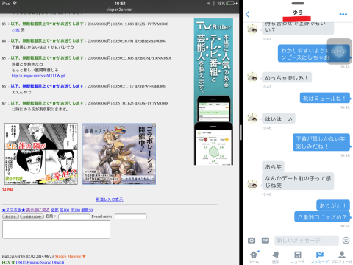Open the emoji smiley picker
The width and height of the screenshot is (353, 265).
pos(346,241)
